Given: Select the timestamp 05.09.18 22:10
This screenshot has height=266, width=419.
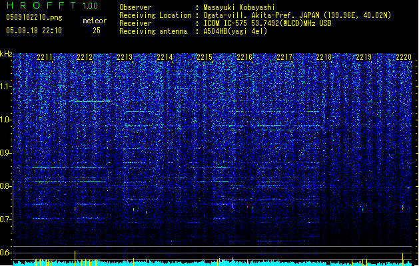Looking at the screenshot, I should 34,31.
